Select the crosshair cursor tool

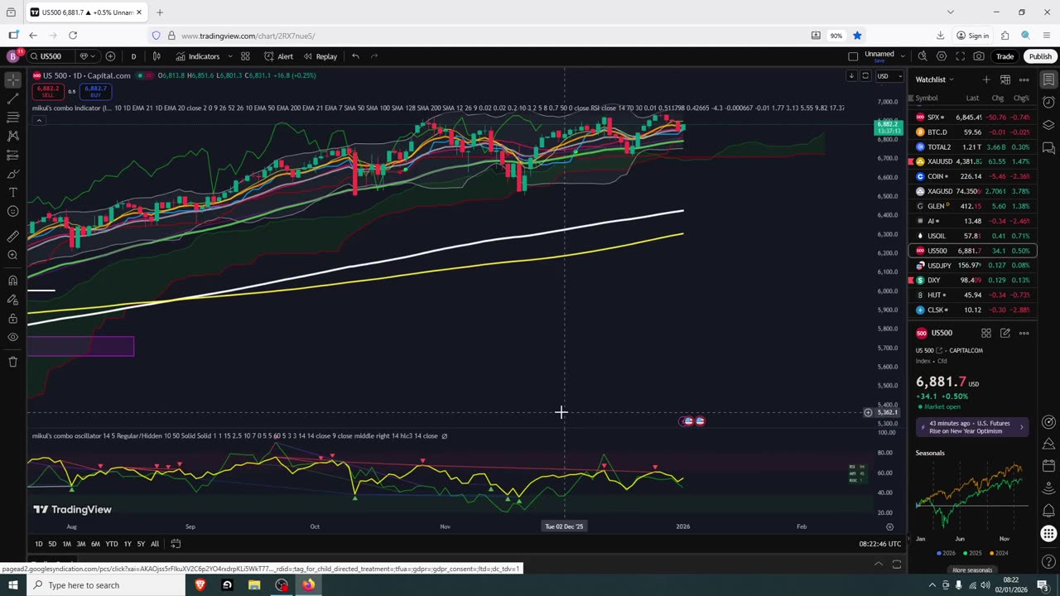(x=12, y=80)
